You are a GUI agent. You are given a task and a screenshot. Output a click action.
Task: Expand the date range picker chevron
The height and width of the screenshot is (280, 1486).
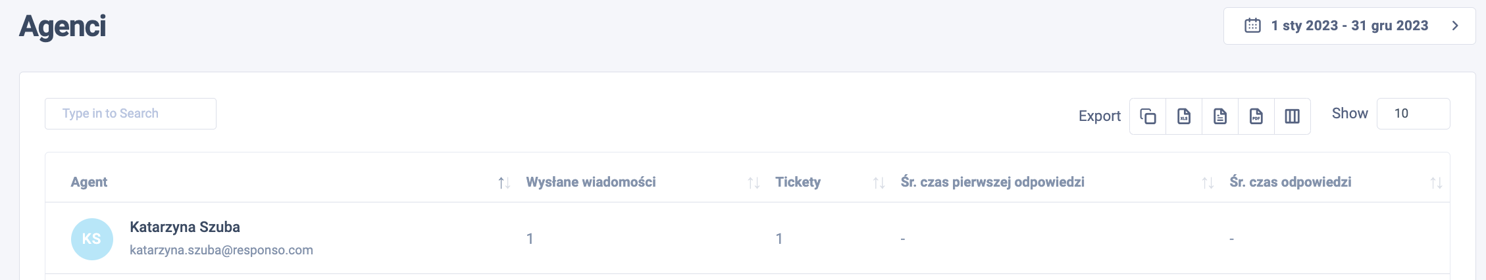(x=1455, y=26)
